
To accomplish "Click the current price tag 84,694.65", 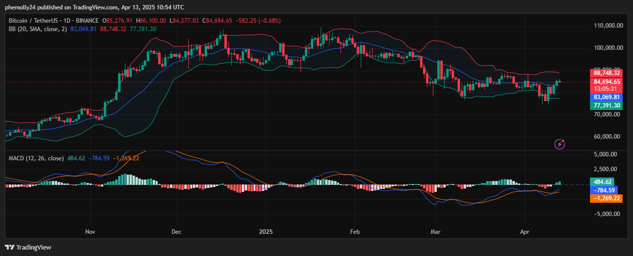I will [606, 81].
